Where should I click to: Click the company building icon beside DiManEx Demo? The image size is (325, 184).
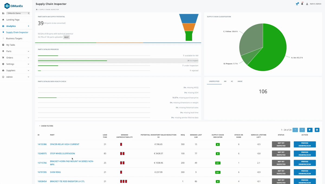(x=3, y=13)
